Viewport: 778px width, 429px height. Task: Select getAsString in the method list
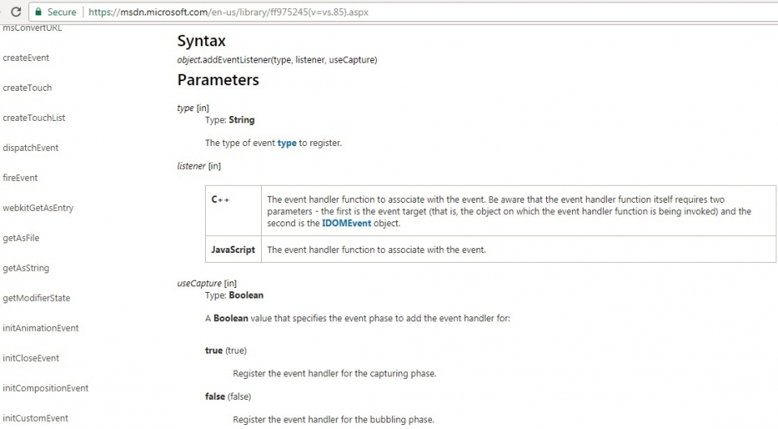pyautogui.click(x=26, y=268)
